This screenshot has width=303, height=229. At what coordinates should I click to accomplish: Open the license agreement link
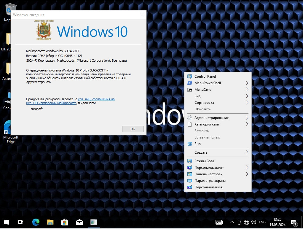96,99
